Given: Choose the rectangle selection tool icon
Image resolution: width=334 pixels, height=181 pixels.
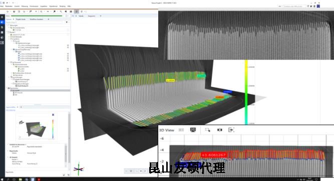Looking at the screenshot, I should click(x=207, y=129).
